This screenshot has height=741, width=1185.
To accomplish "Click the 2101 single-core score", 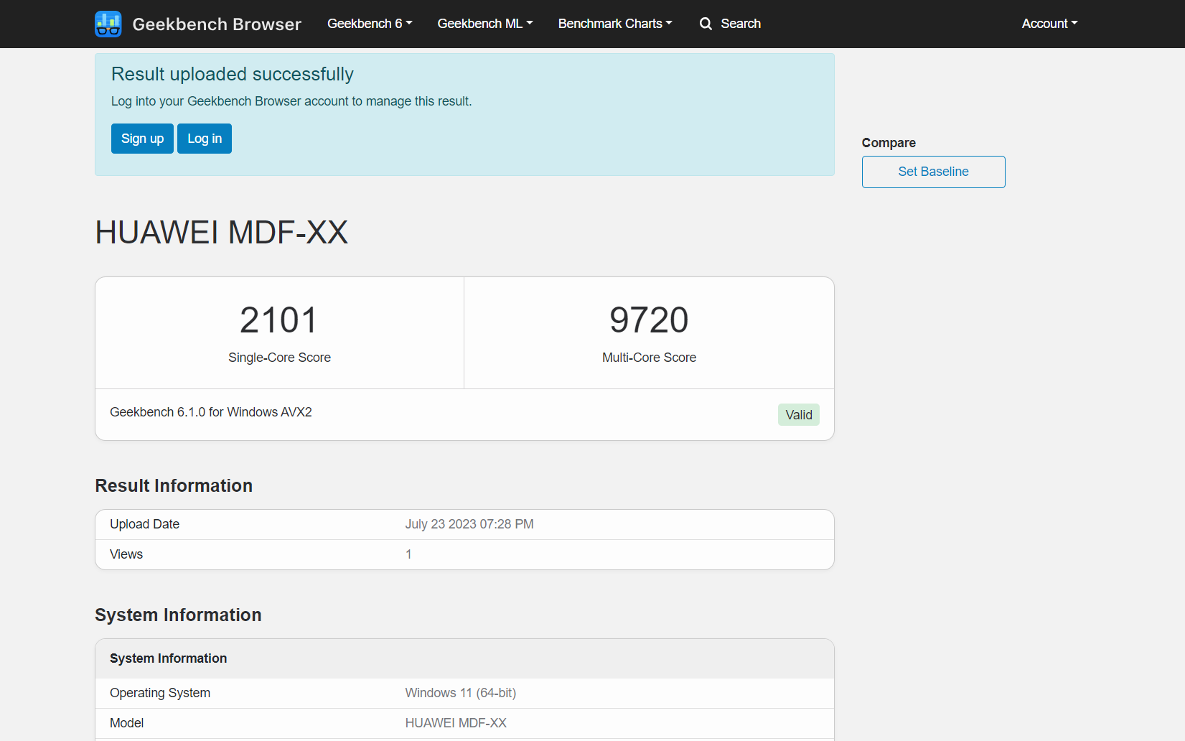I will [x=279, y=320].
